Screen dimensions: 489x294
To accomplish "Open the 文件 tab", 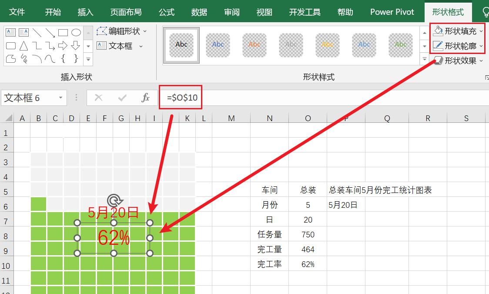I will pos(17,12).
